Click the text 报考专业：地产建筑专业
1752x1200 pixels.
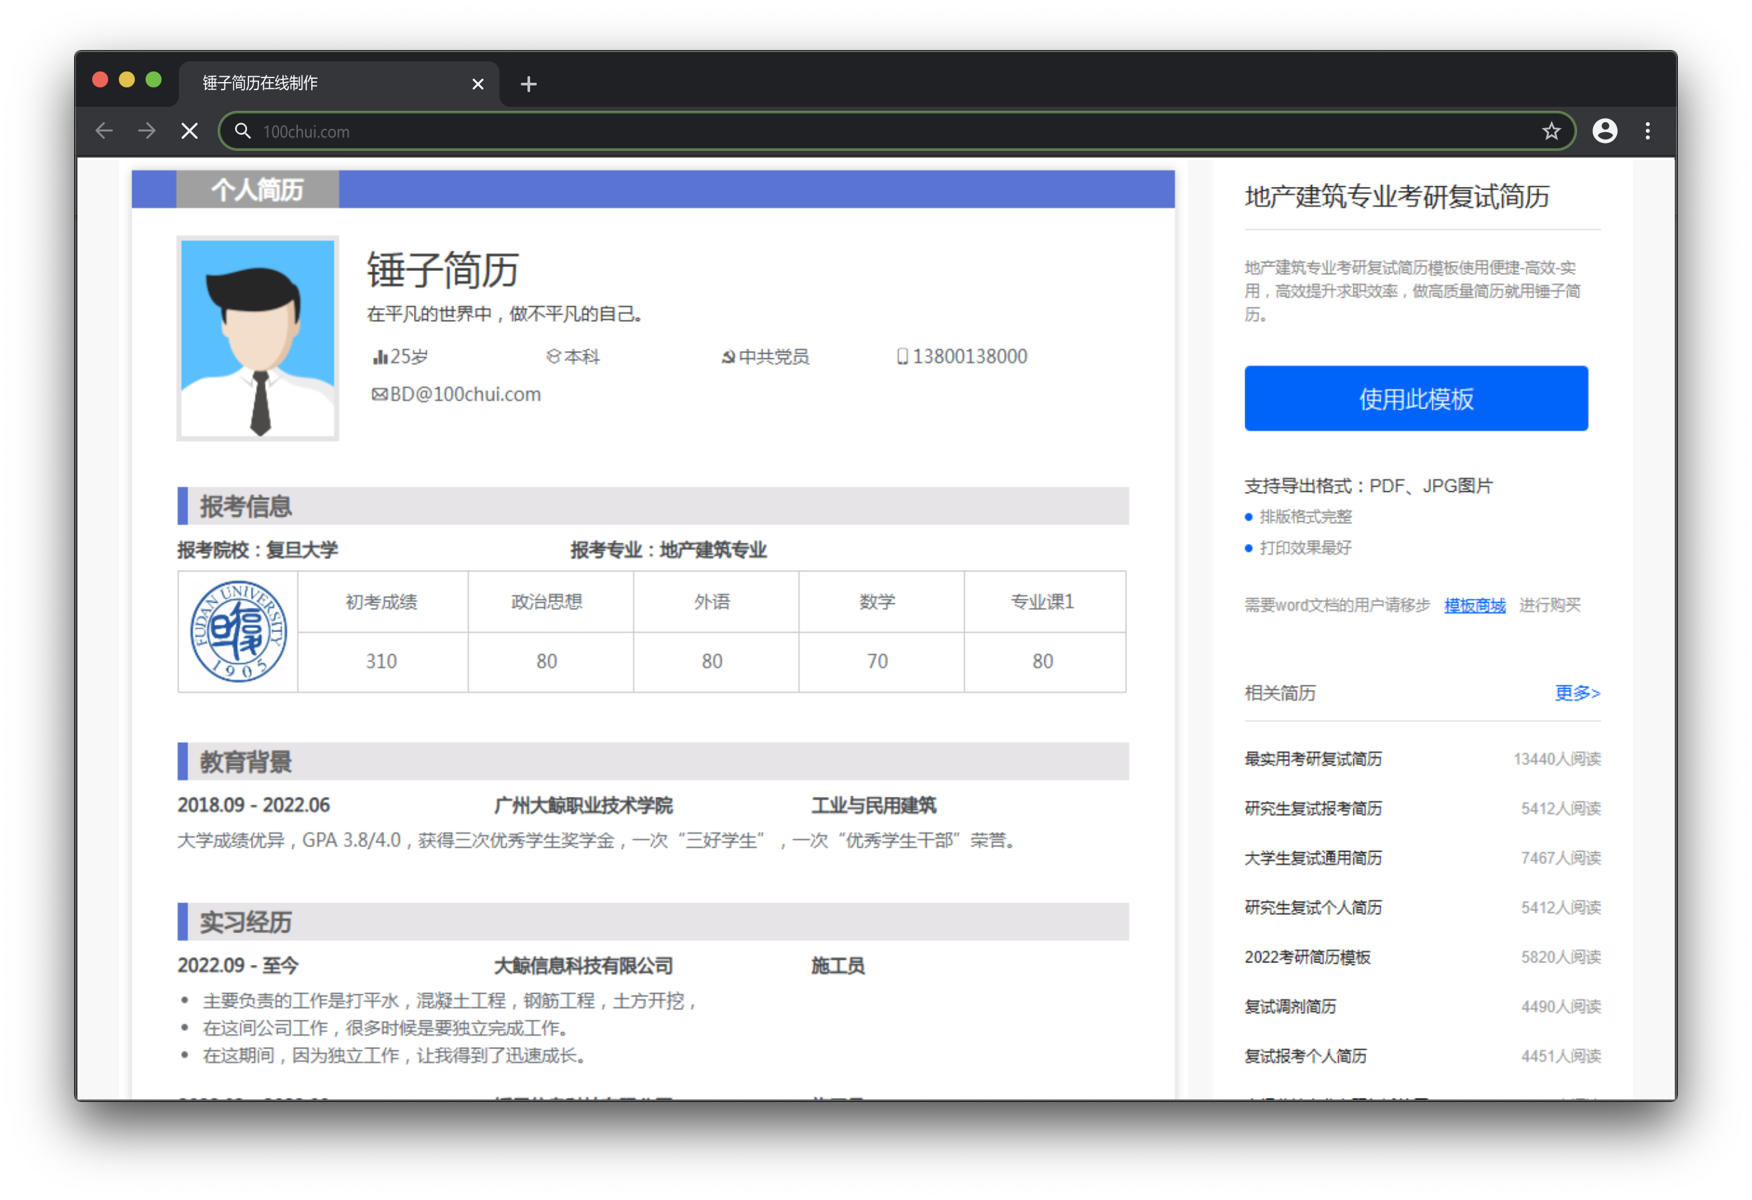[669, 549]
